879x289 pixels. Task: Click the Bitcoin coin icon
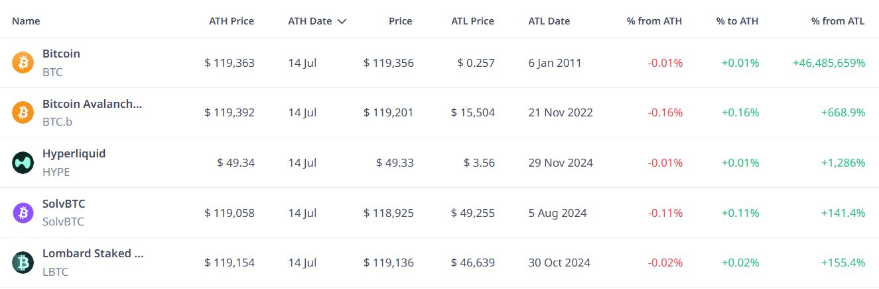23,63
